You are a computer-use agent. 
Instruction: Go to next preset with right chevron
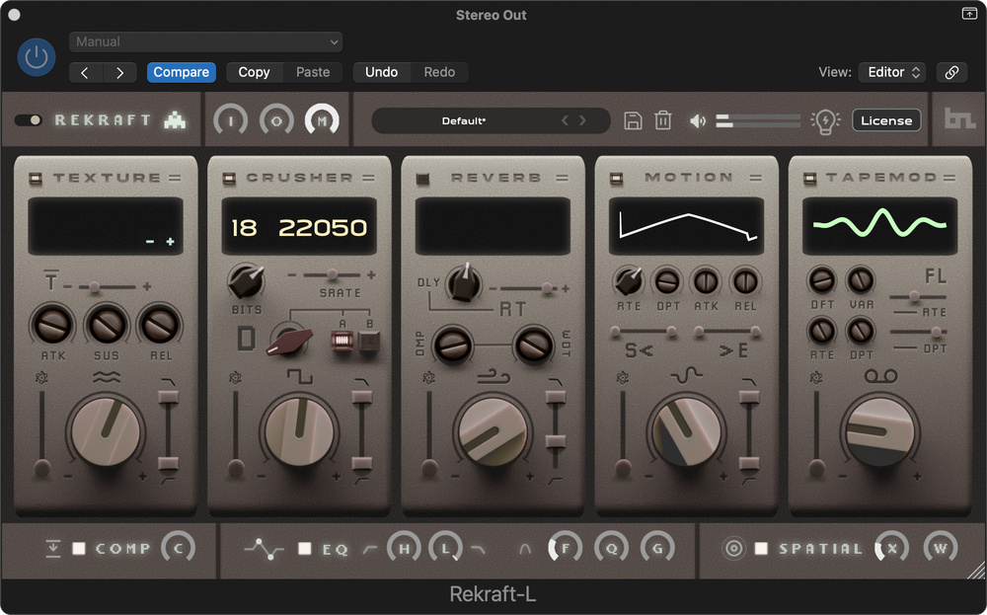pyautogui.click(x=582, y=120)
